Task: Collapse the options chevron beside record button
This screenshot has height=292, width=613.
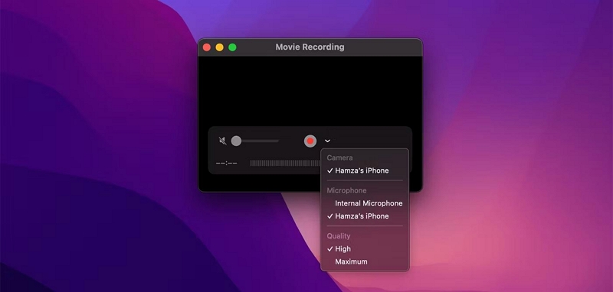Action: pyautogui.click(x=328, y=141)
